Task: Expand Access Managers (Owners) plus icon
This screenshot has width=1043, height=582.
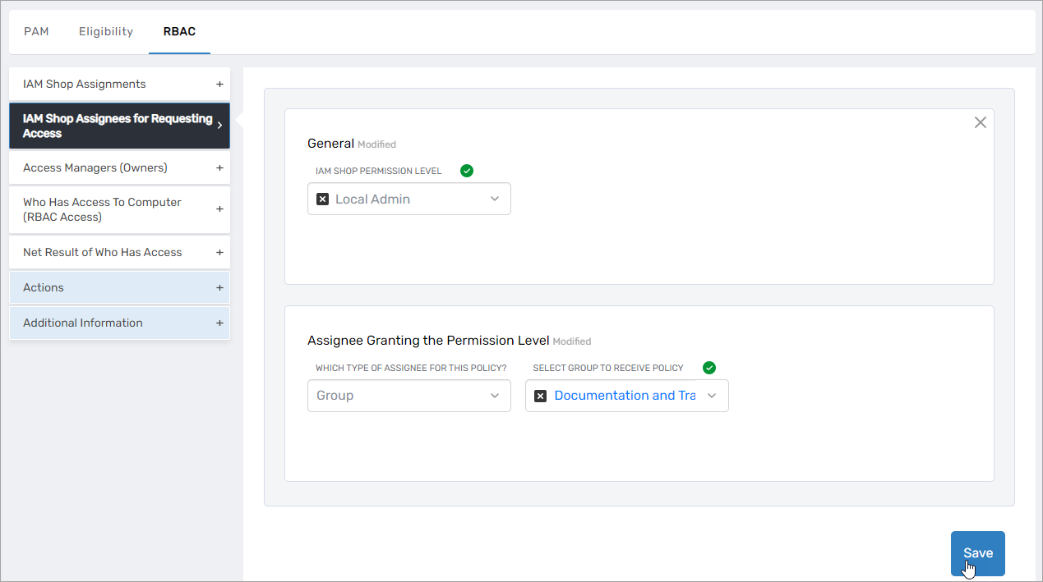Action: pos(219,167)
